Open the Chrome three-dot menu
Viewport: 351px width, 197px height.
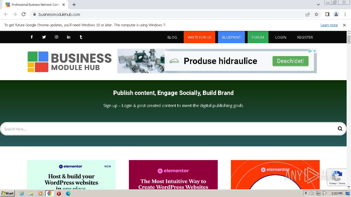coord(345,14)
